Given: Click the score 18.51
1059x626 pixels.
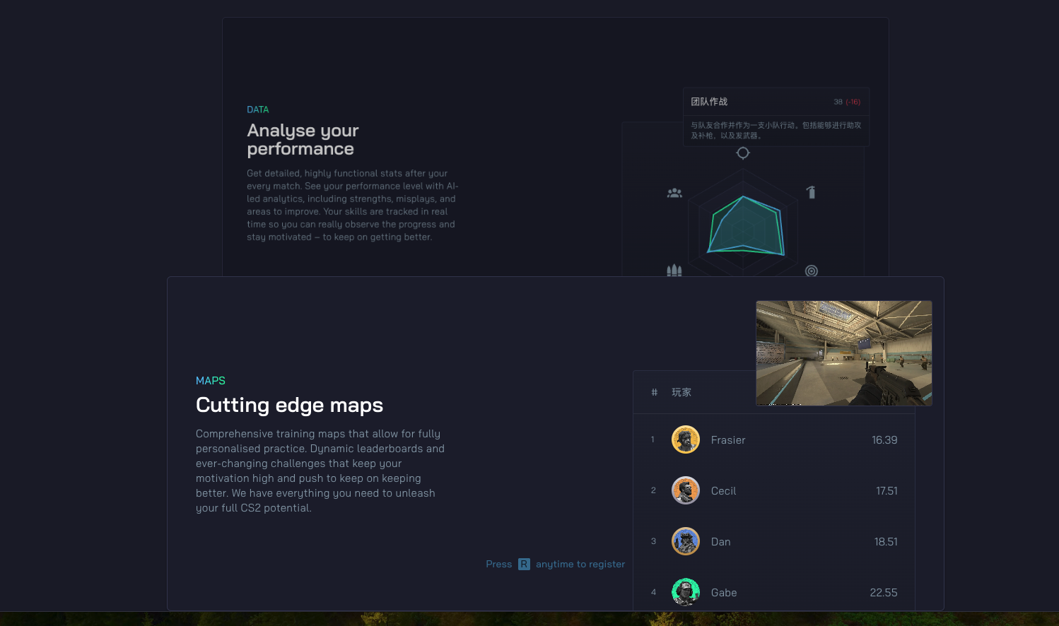Looking at the screenshot, I should [x=886, y=542].
